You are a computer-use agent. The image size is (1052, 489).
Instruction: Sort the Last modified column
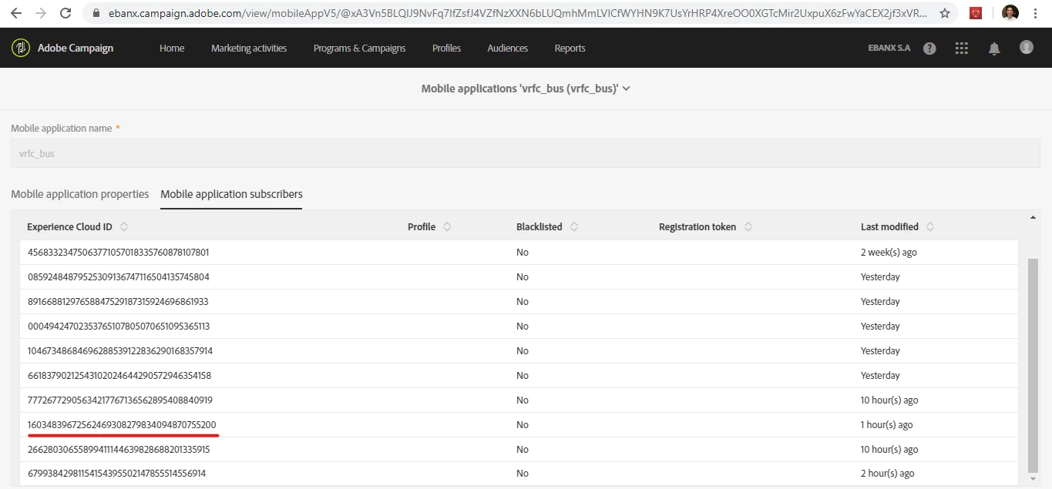point(930,226)
